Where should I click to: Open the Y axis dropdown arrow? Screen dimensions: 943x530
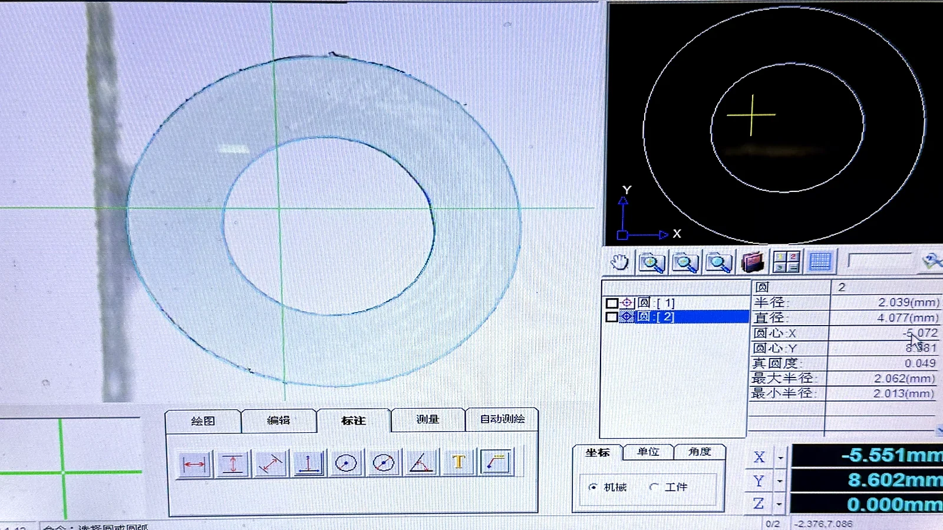[x=780, y=481]
